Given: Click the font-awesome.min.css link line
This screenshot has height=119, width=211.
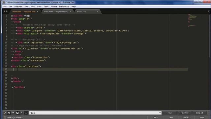Looking at the screenshot, I should 47,49.
